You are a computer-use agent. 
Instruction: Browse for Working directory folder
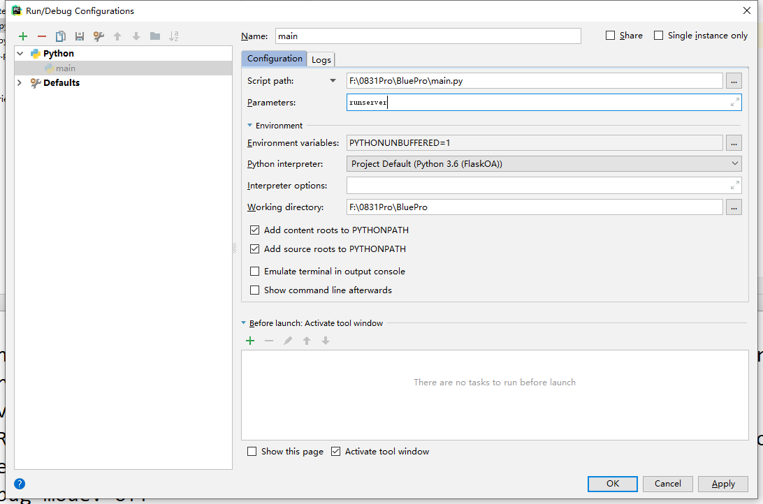click(x=734, y=207)
